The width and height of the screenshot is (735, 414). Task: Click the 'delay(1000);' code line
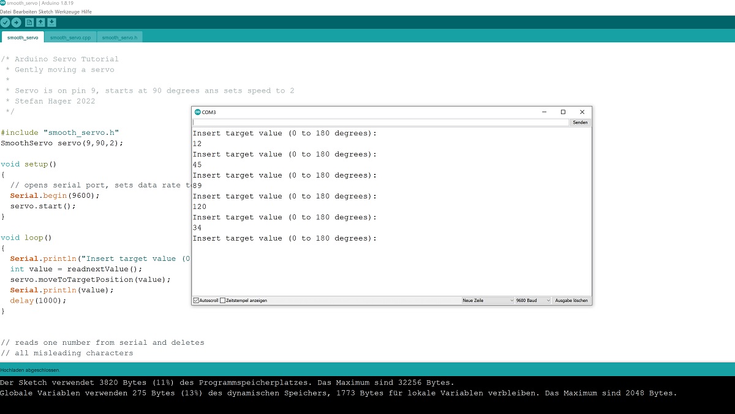(x=38, y=301)
